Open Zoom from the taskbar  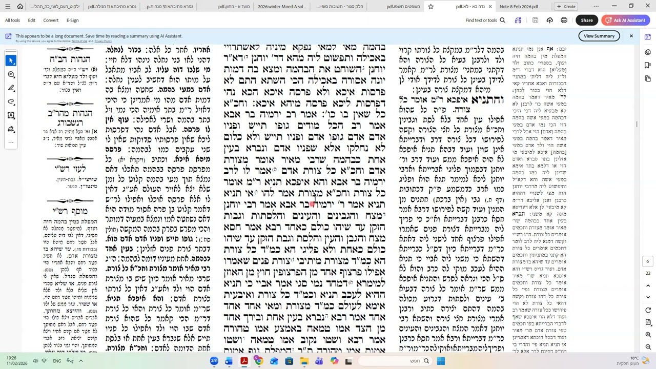(214, 361)
